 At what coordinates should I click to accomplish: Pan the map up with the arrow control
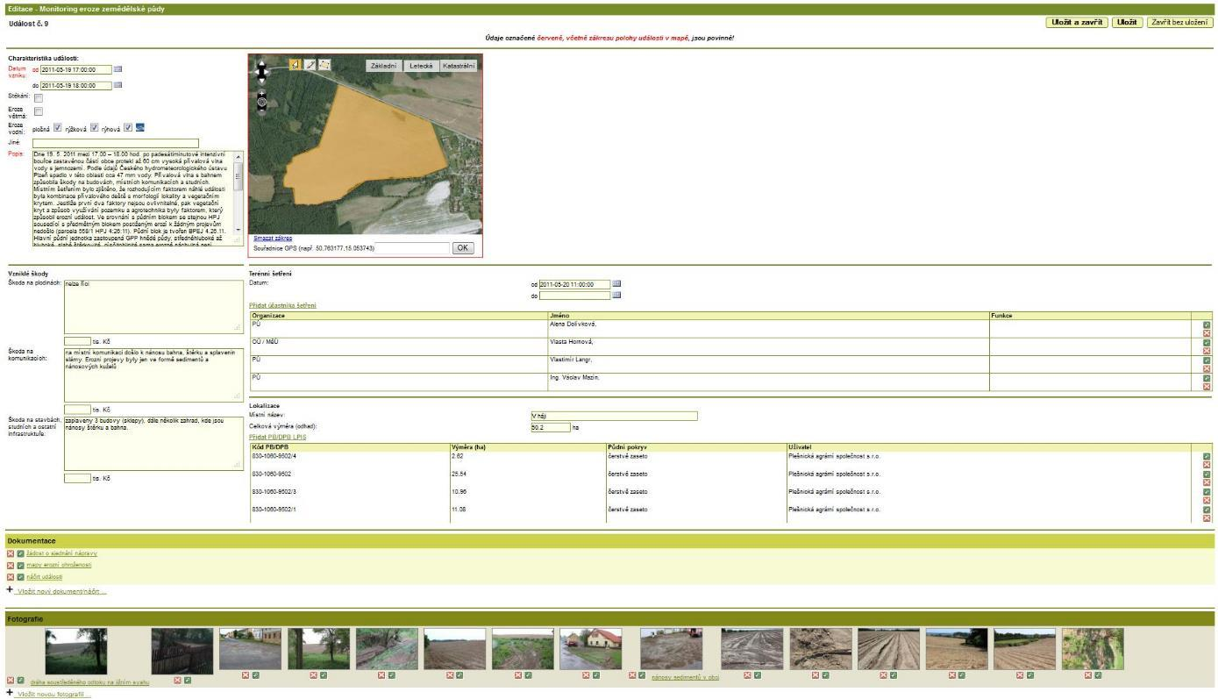[x=261, y=63]
